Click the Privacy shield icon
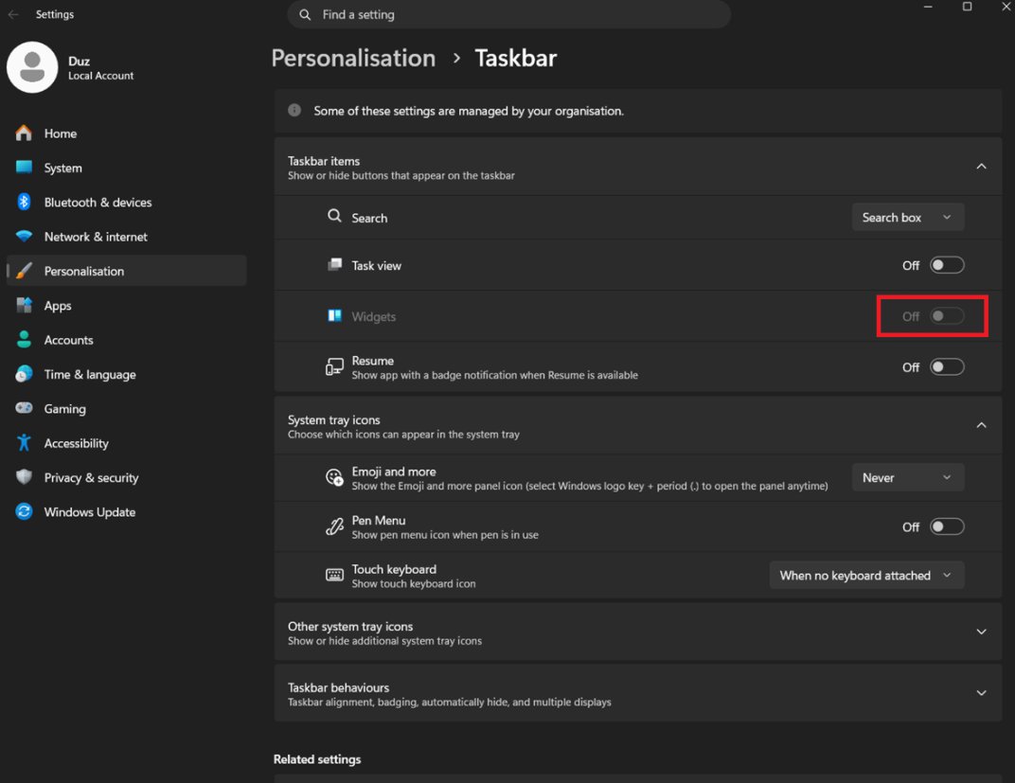This screenshot has width=1015, height=783. point(24,477)
